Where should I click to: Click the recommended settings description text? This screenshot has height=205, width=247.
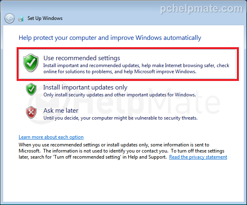click(x=136, y=69)
